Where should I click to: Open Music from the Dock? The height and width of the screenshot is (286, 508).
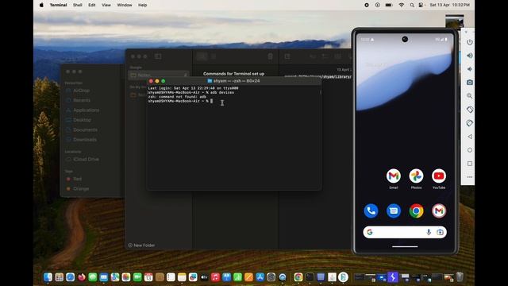pos(215,277)
